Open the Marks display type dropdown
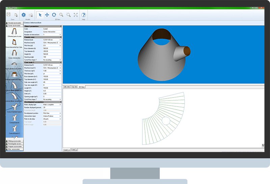Screen dimensions: 270x184 (x=52, y=105)
